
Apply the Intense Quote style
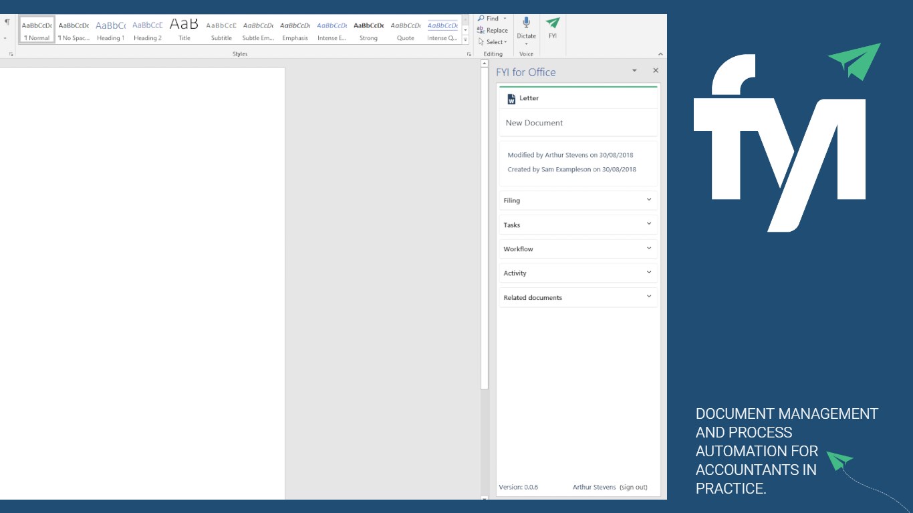click(x=442, y=30)
